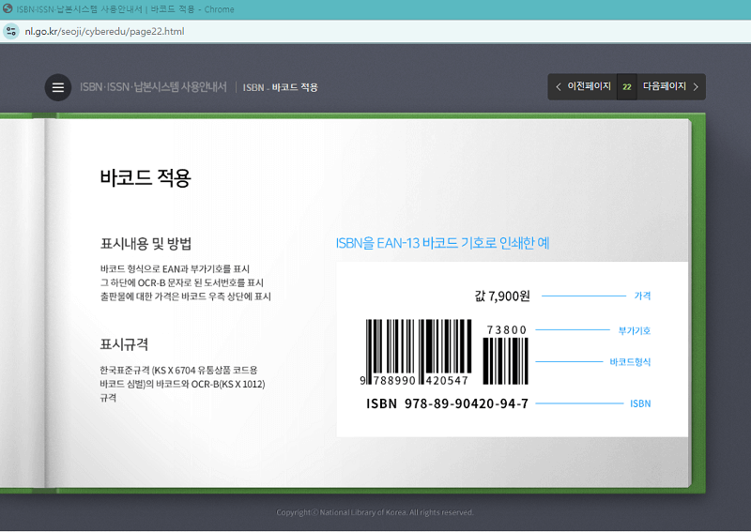Click the 부가기호 label

tap(635, 330)
